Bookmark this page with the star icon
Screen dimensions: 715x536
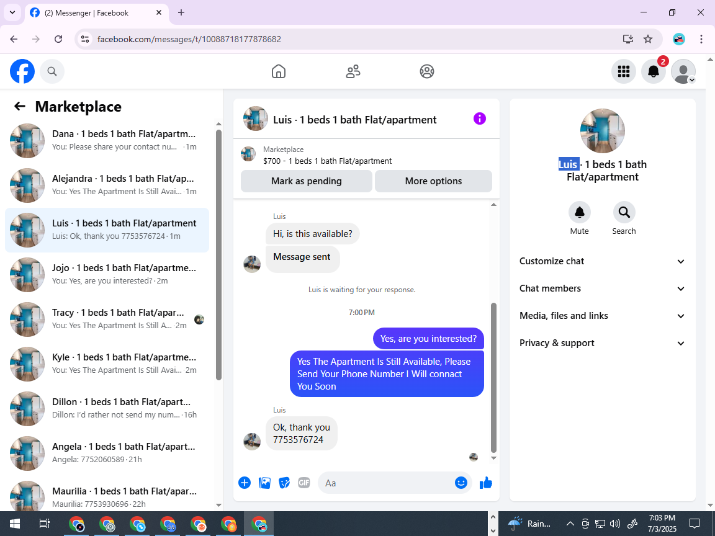click(x=648, y=39)
